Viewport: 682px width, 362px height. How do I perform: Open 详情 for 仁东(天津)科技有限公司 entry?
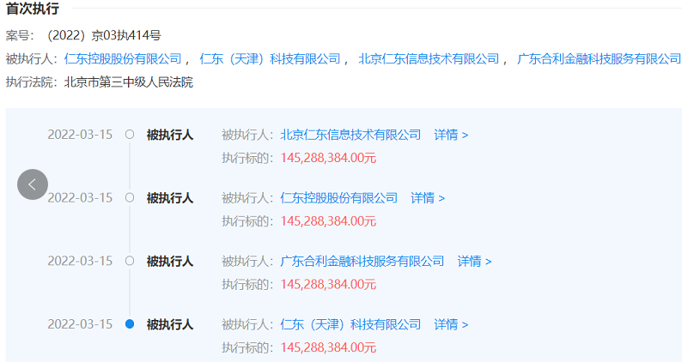point(451,324)
